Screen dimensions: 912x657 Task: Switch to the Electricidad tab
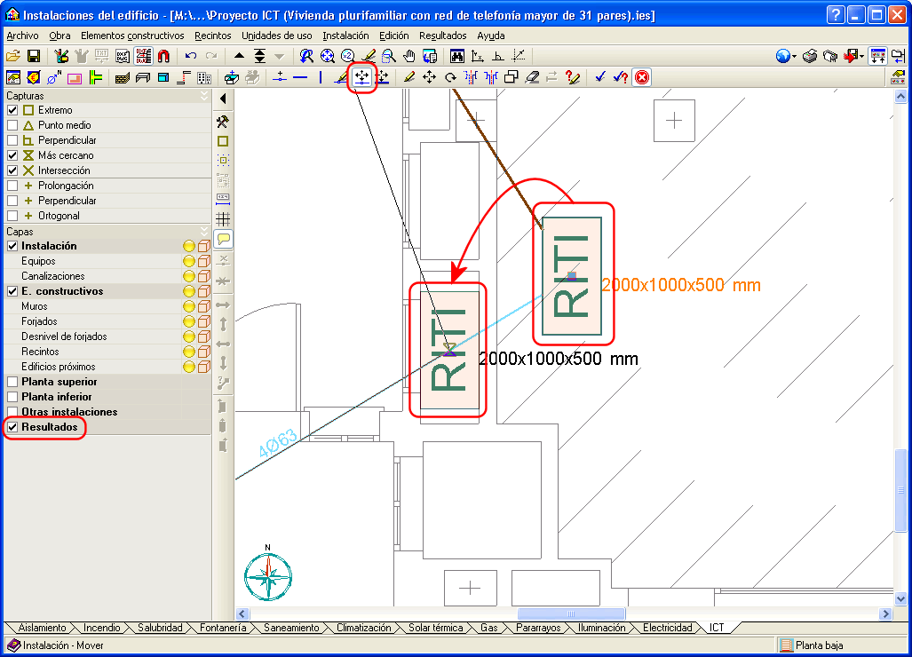[x=667, y=628]
